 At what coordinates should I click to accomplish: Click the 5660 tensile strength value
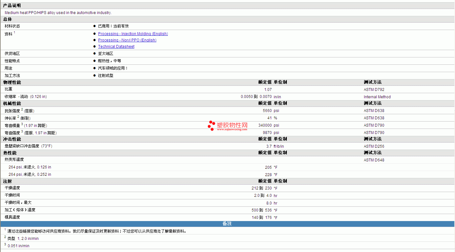point(267,111)
